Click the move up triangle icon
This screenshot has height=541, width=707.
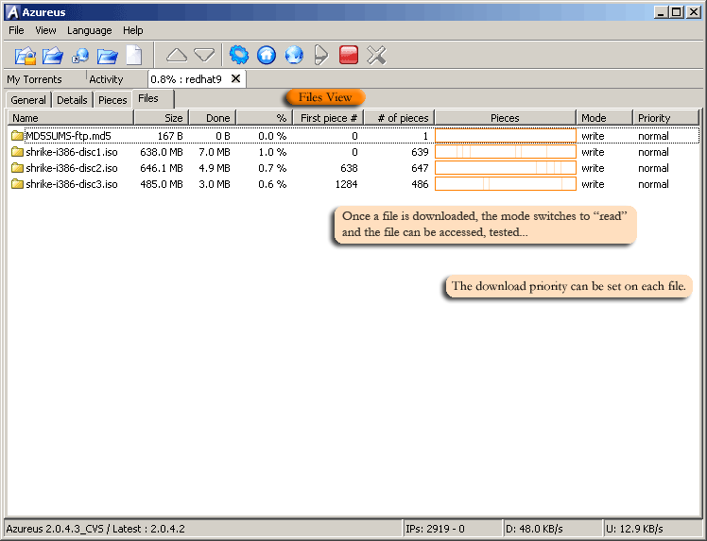pos(177,56)
